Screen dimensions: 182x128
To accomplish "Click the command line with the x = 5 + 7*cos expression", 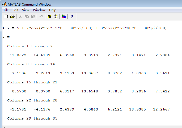I will click(x=84, y=28).
